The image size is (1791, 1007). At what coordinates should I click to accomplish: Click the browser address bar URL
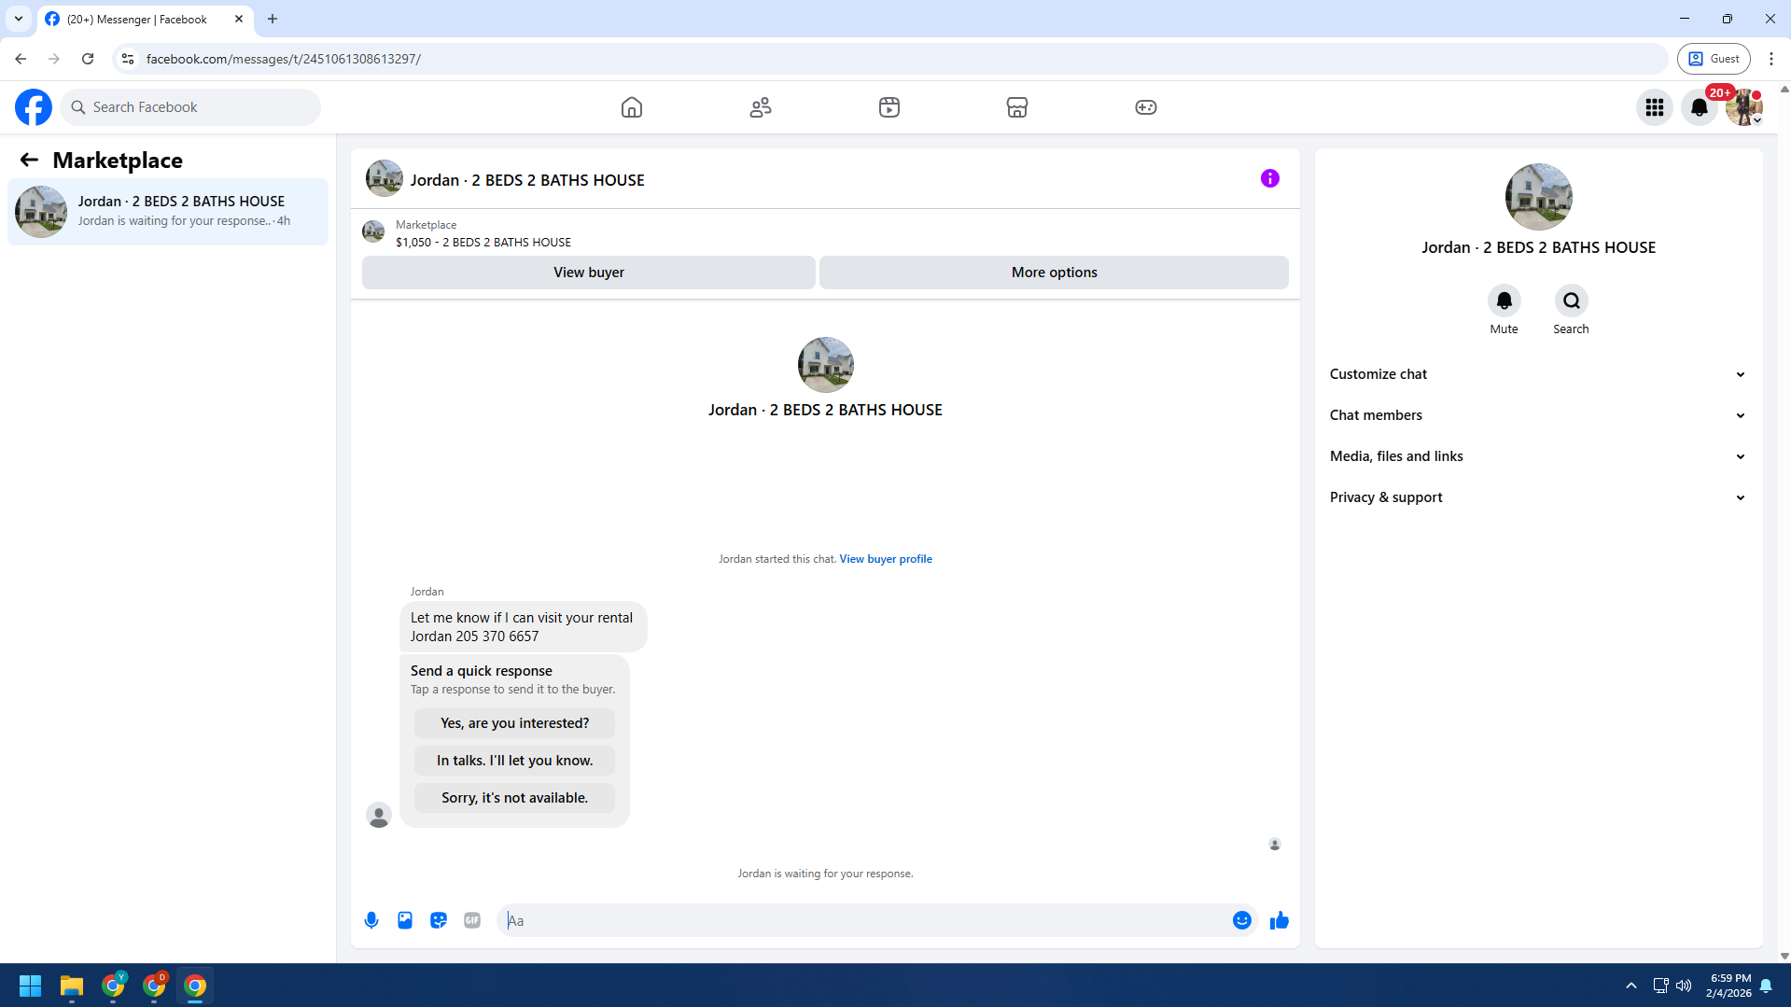tap(284, 59)
